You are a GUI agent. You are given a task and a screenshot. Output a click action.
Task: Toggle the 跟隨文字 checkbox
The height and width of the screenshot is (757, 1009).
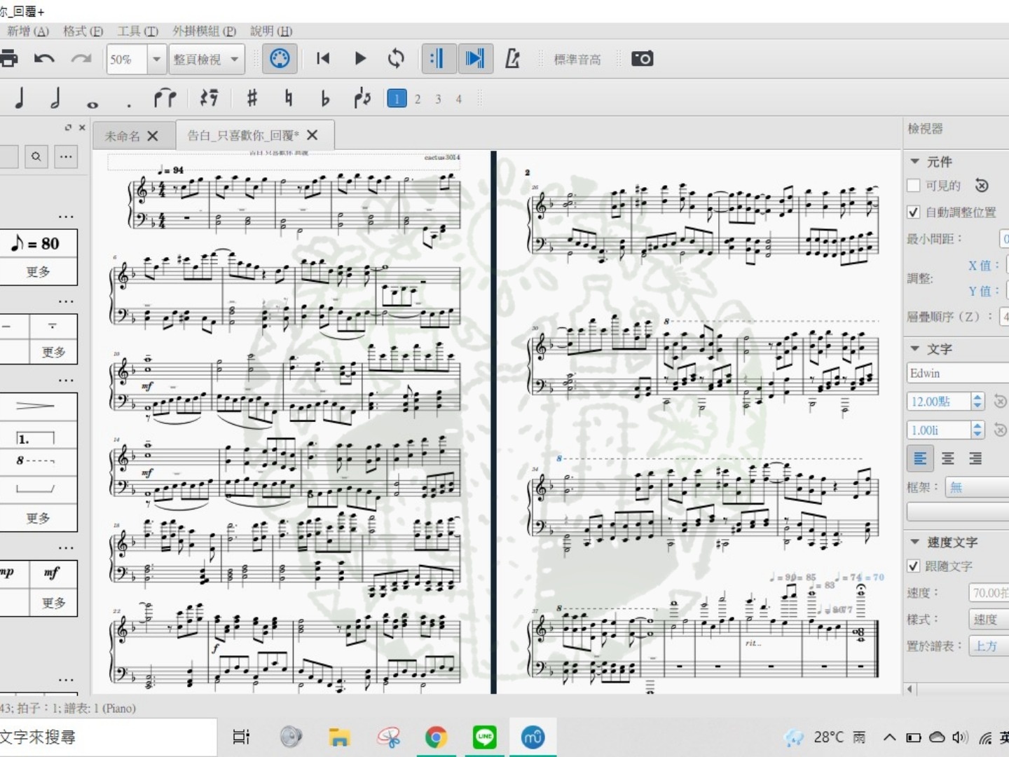coord(913,566)
